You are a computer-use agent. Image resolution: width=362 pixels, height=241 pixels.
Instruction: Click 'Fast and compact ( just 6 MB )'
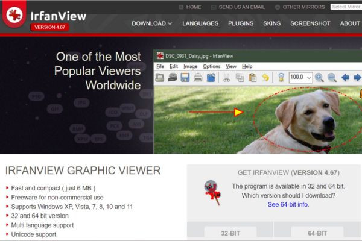tap(53, 188)
